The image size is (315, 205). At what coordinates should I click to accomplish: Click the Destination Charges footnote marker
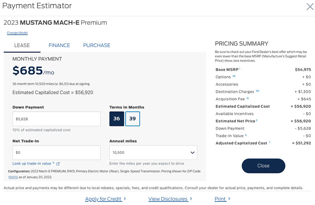pos(258,91)
